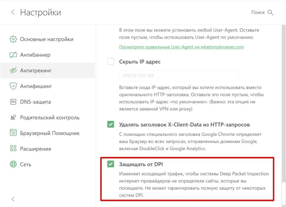
Task: Click the Сеть globe icon
Action: tap(13, 164)
